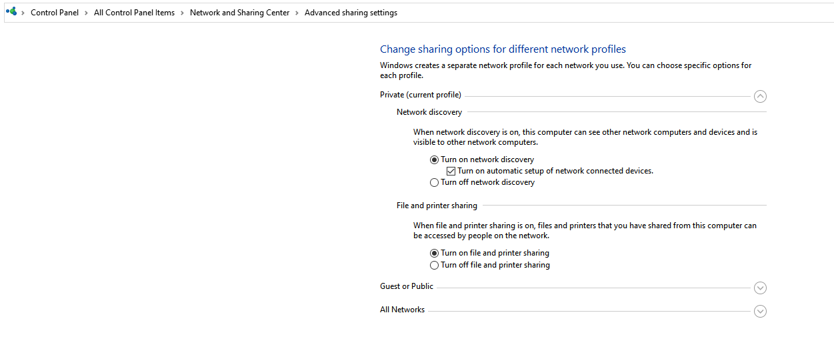Expand the Guest or Public section chevron

[x=760, y=288]
